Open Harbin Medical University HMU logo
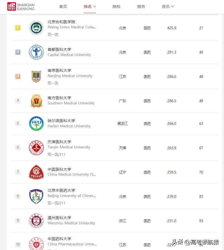 (x=36, y=123)
